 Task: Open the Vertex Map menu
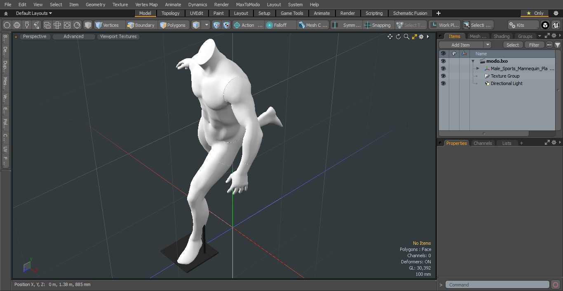(x=146, y=5)
